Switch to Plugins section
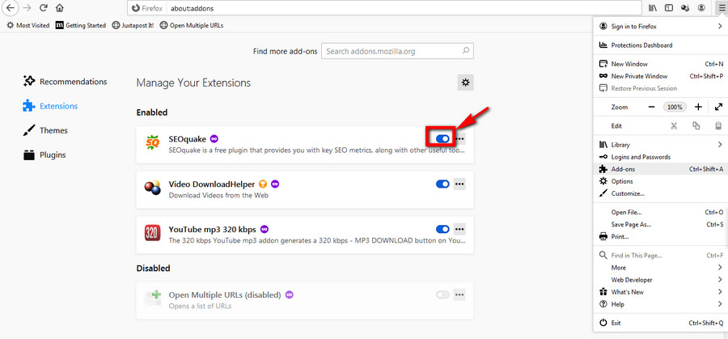This screenshot has height=339, width=728. [x=44, y=155]
